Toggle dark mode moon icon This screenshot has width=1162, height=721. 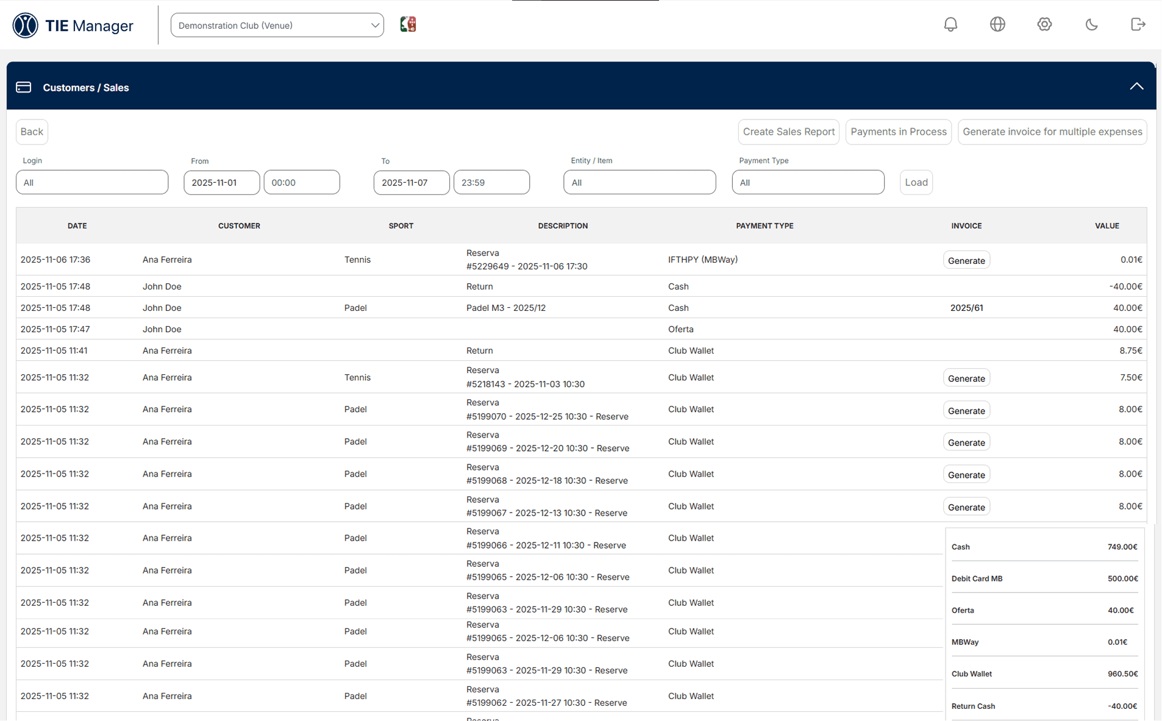[x=1091, y=24]
